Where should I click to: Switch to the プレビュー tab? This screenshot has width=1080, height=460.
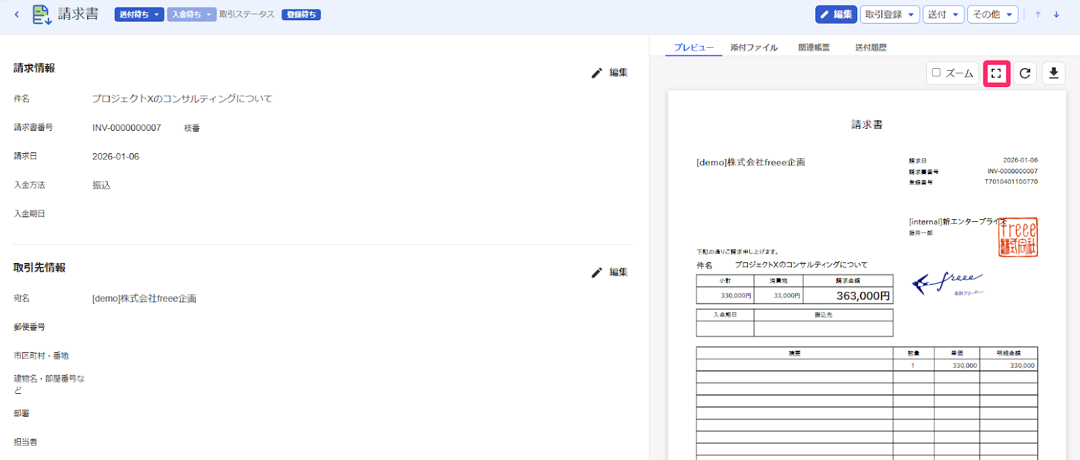point(693,47)
